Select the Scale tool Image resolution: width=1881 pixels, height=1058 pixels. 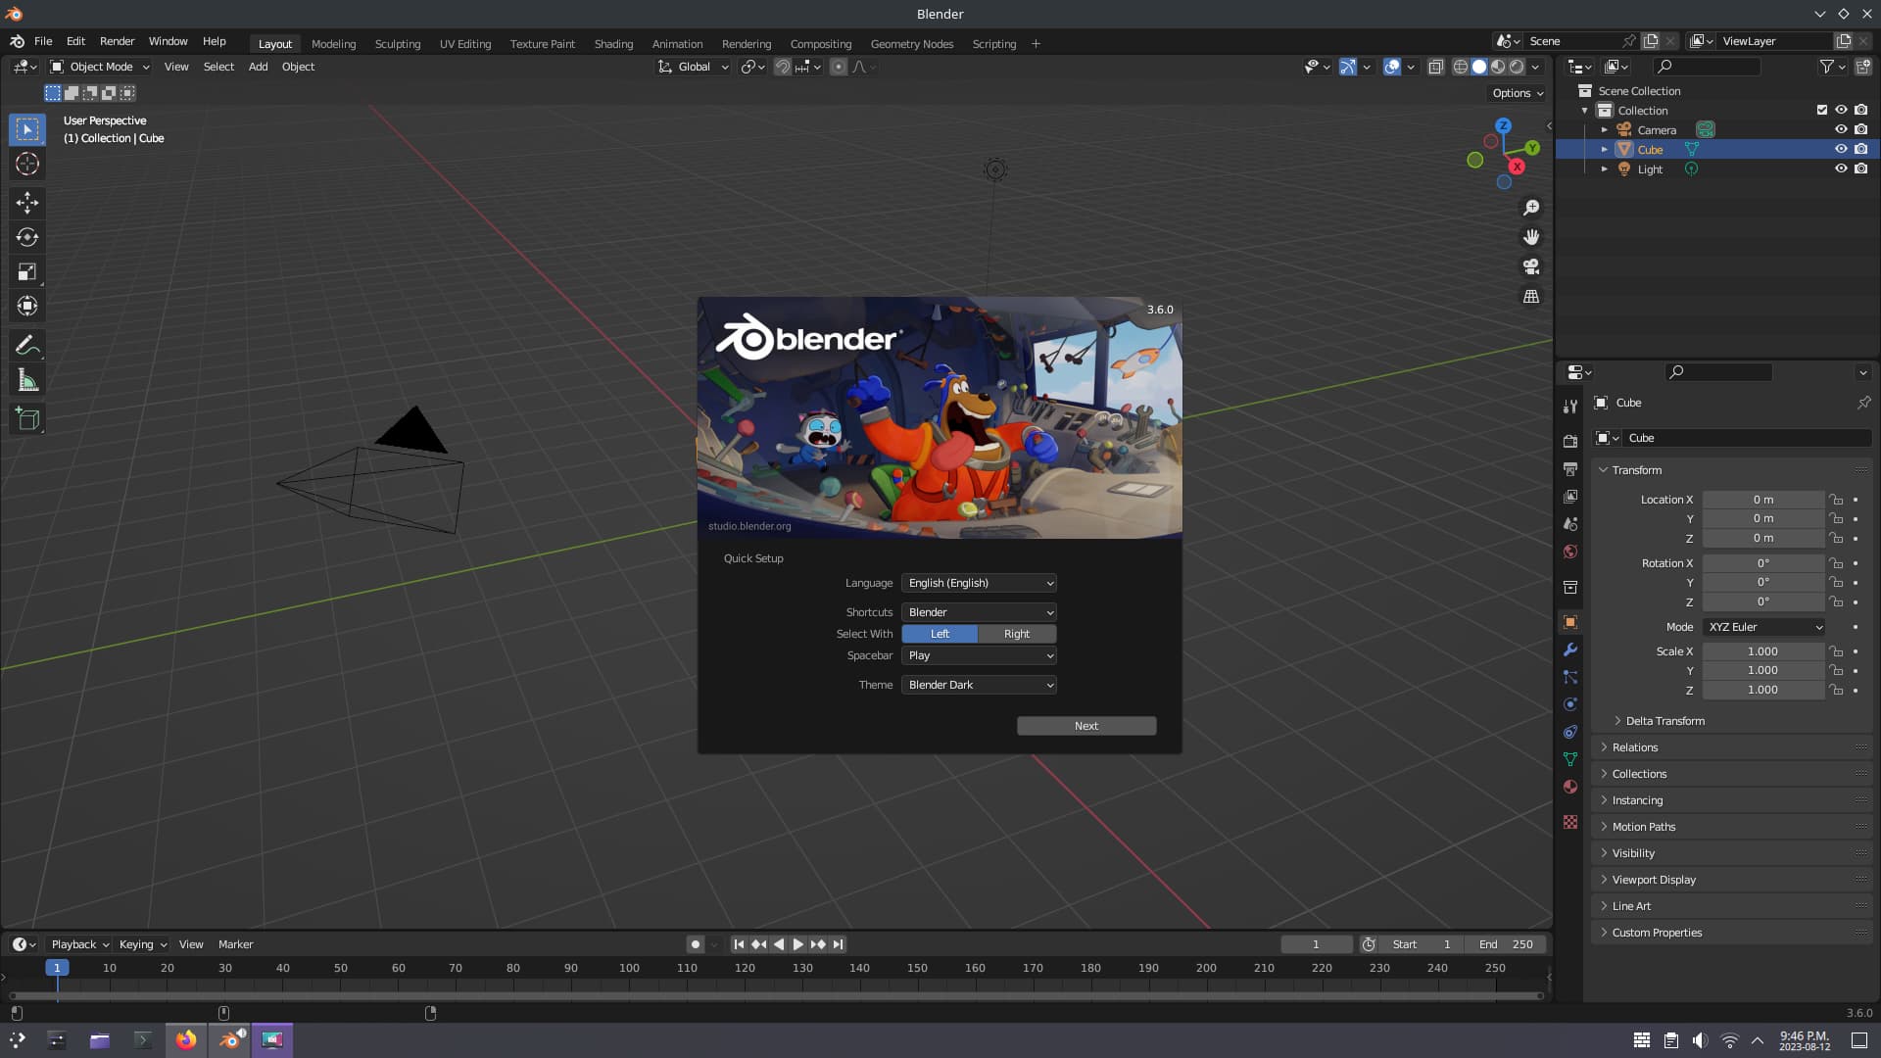pos(27,271)
